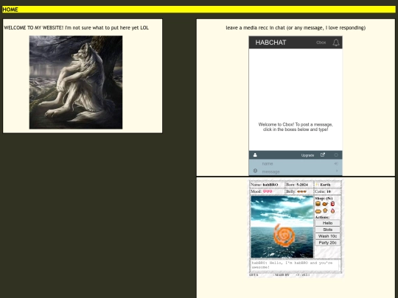Click the Party 20c button

point(327,243)
